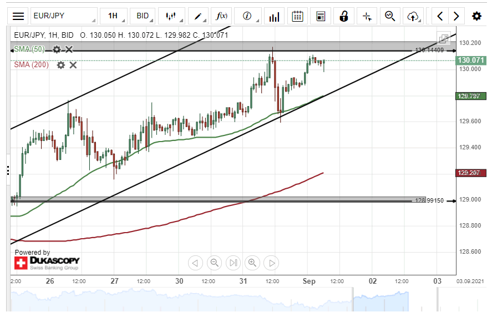Activate the crosshair cursor tool
The height and width of the screenshot is (317, 492).
point(367,16)
